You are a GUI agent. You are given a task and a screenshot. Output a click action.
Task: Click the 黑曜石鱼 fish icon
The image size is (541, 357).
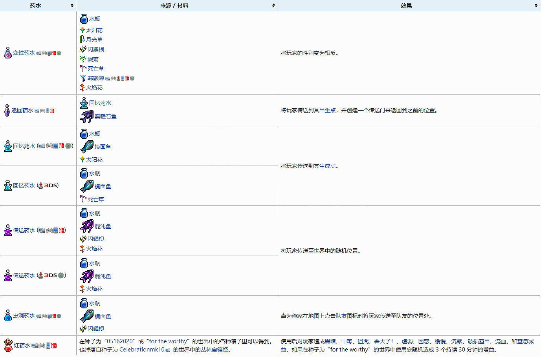(x=86, y=117)
